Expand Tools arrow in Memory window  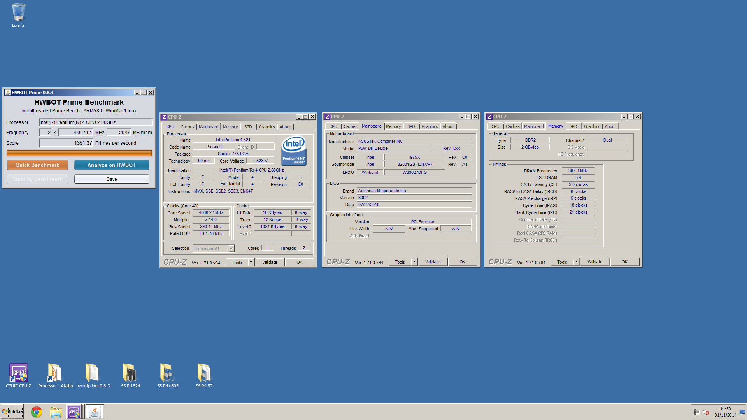pyautogui.click(x=576, y=262)
